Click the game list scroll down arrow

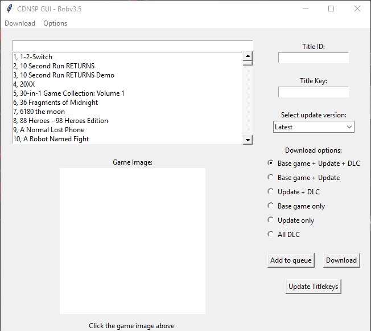coord(248,140)
